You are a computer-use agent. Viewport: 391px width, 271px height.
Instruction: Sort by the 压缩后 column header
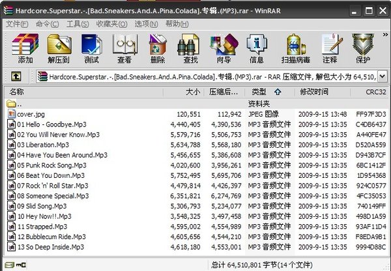tap(224, 92)
